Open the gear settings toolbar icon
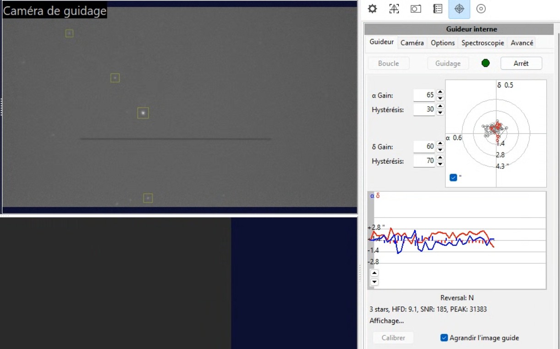560x349 pixels. pos(372,9)
